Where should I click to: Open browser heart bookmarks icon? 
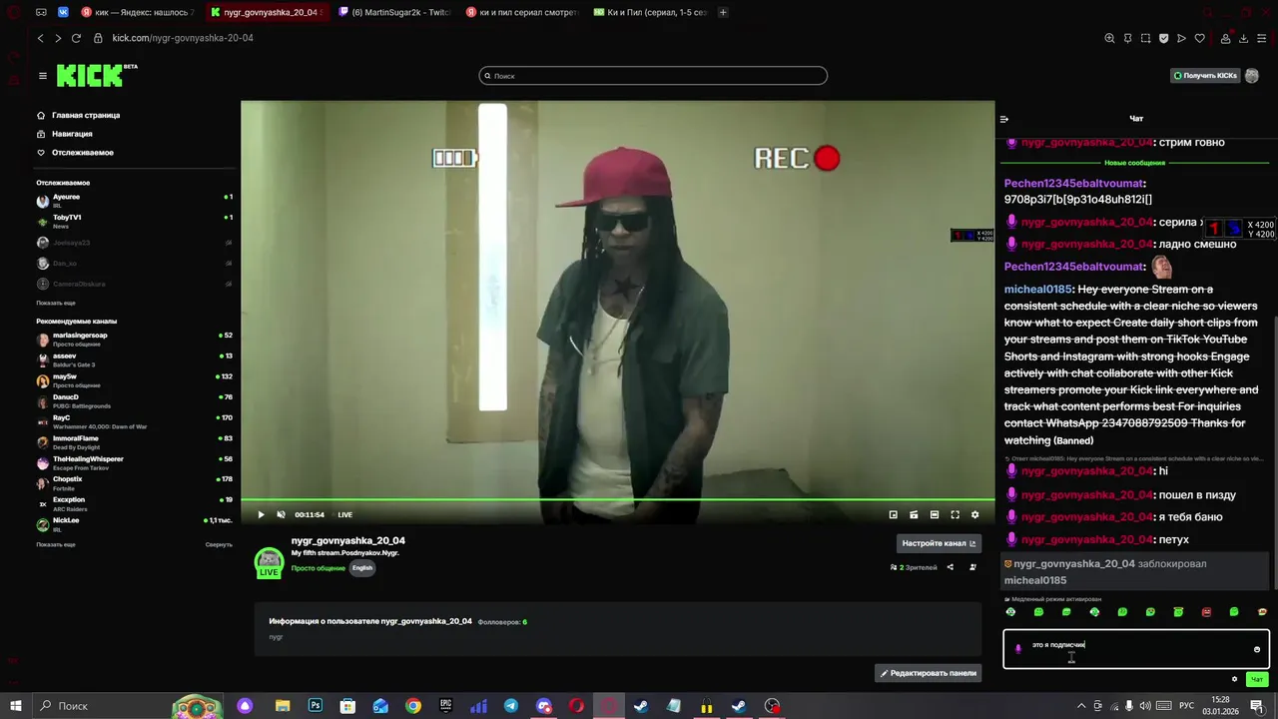coord(1199,38)
